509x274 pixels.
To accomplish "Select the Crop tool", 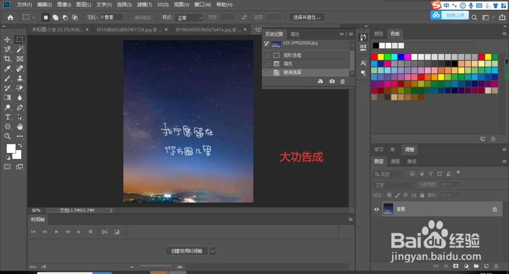I will (7, 59).
